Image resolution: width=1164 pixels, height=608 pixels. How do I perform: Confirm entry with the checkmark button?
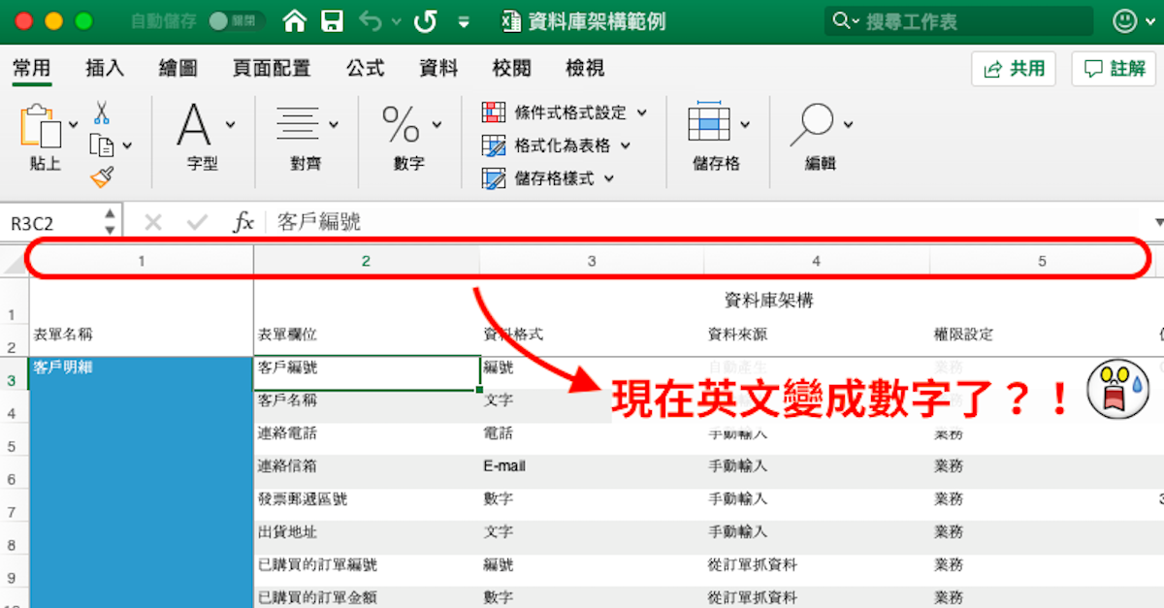point(198,223)
